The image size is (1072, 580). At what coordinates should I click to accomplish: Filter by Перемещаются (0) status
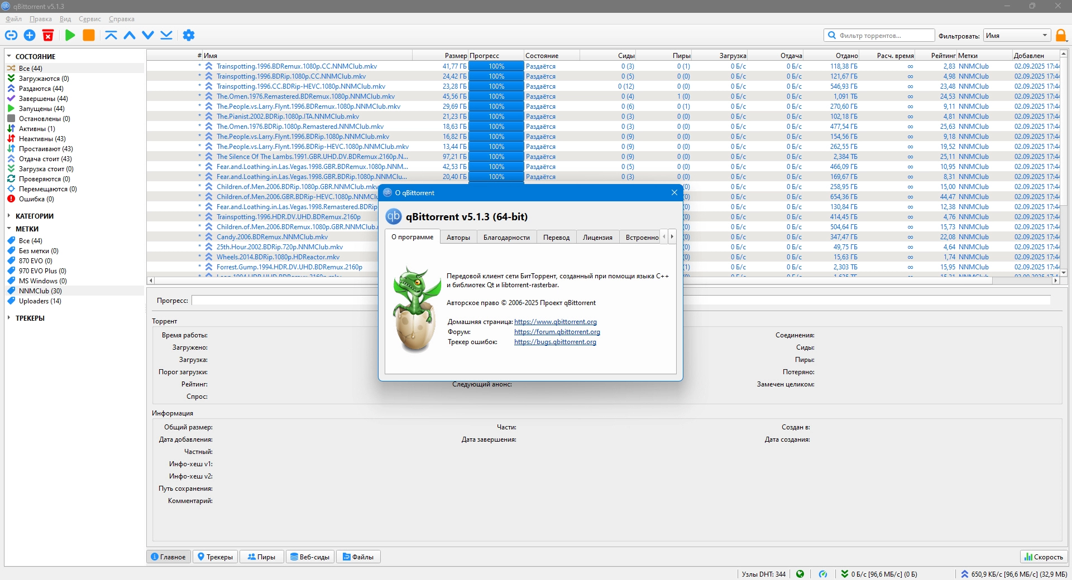click(x=48, y=189)
